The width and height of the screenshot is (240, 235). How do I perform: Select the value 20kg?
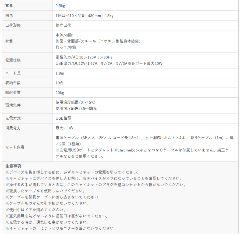tap(60, 93)
